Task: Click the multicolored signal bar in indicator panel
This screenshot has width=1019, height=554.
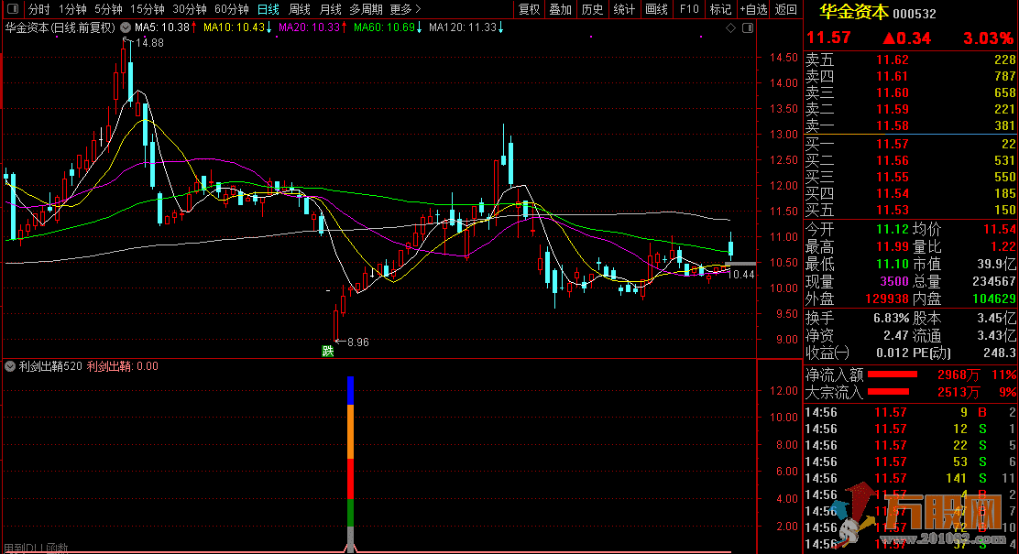Action: pos(350,463)
